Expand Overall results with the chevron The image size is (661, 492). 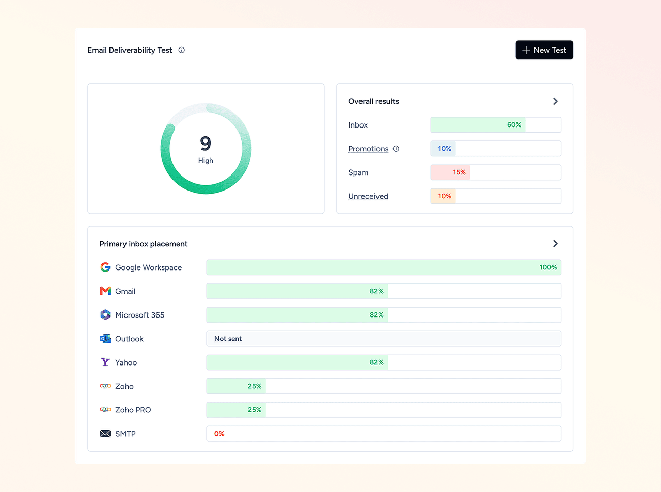[x=555, y=101]
